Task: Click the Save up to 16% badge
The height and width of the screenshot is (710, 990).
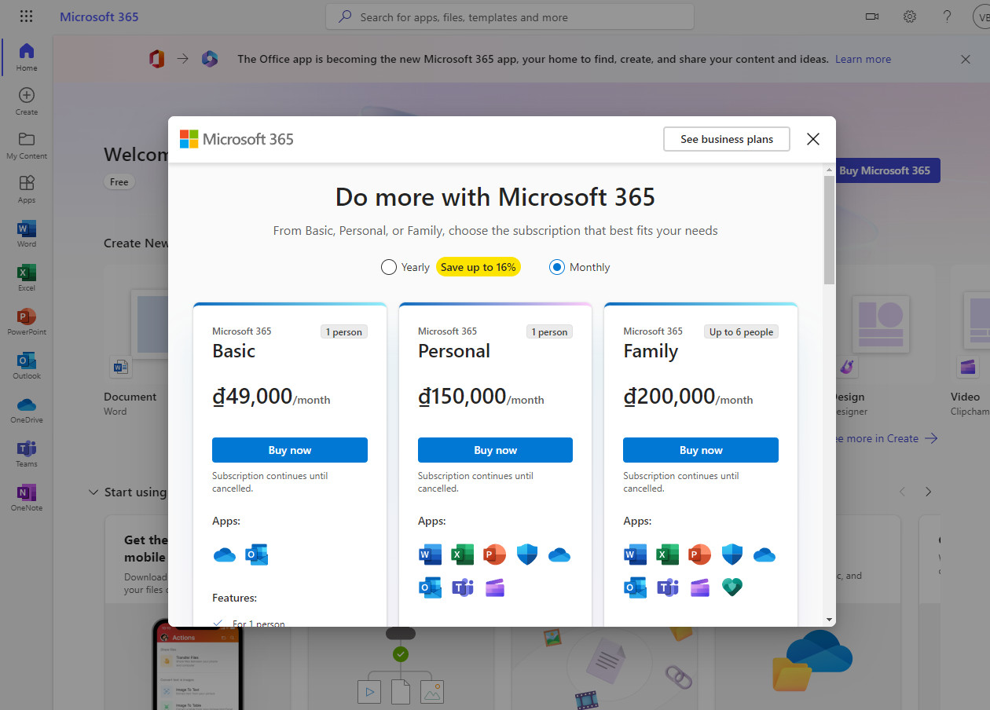Action: (478, 267)
